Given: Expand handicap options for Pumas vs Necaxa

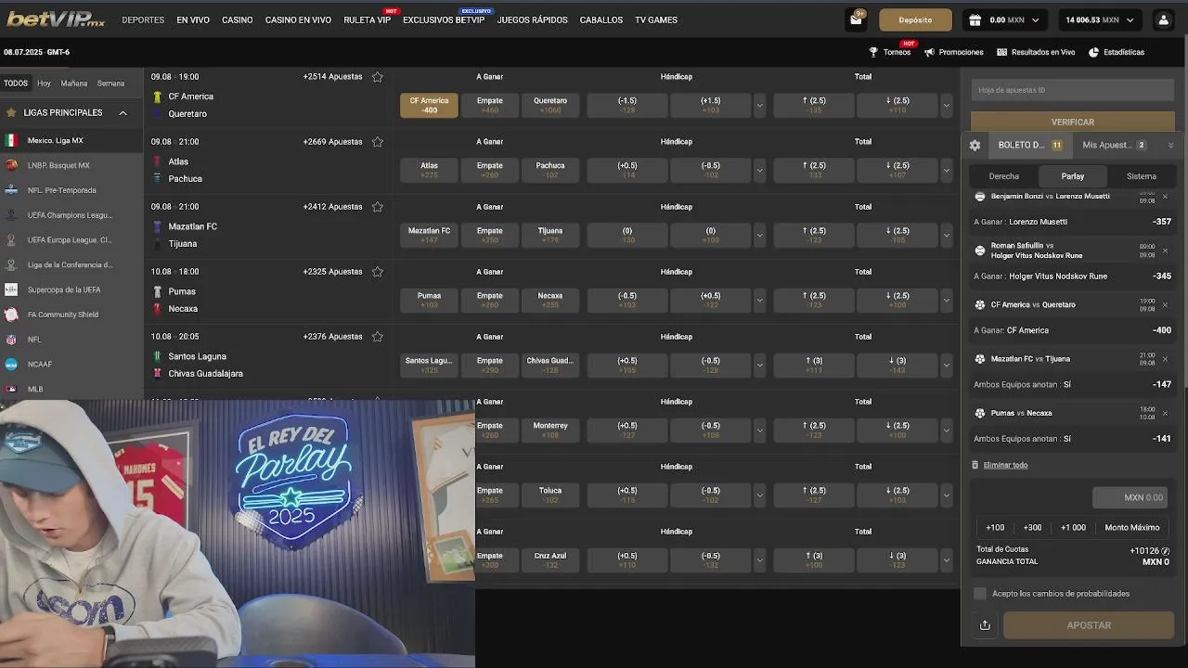Looking at the screenshot, I should (759, 301).
